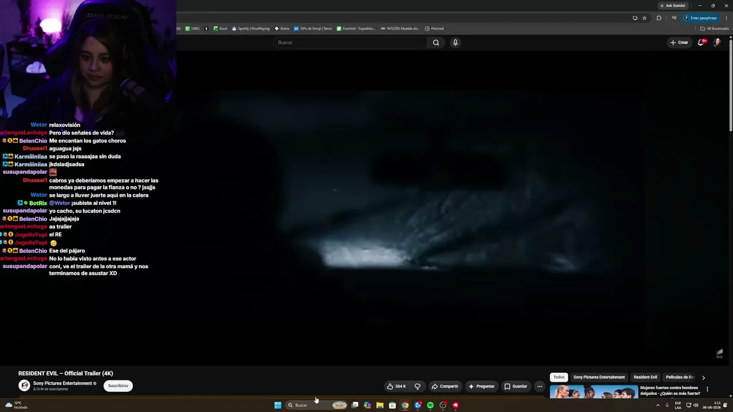Open the volume control in system tray
The width and height of the screenshot is (733, 412).
[696, 405]
